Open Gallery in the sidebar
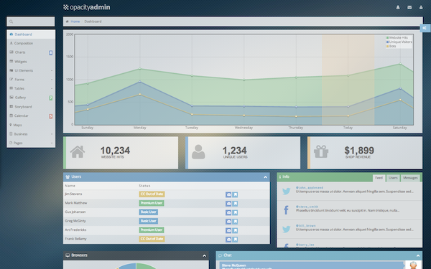Viewport: 431px width, 269px height. click(x=31, y=98)
